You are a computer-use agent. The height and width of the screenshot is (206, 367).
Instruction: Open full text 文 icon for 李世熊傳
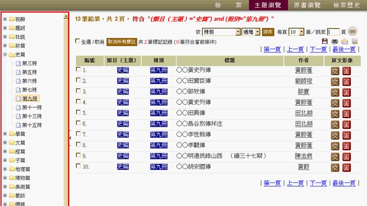pos(335,136)
